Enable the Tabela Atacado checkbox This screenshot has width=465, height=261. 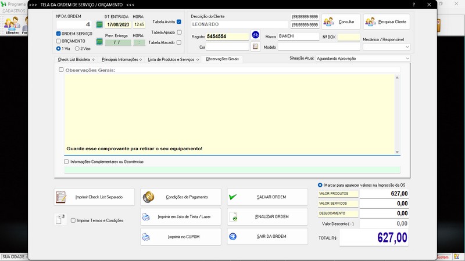click(179, 42)
